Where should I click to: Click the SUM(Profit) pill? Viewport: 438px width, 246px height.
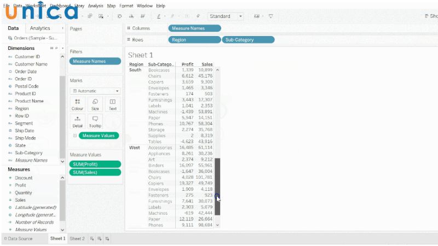95,165
